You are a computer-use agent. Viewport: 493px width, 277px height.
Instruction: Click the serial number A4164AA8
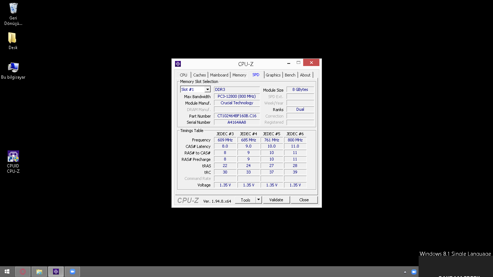coord(237,122)
